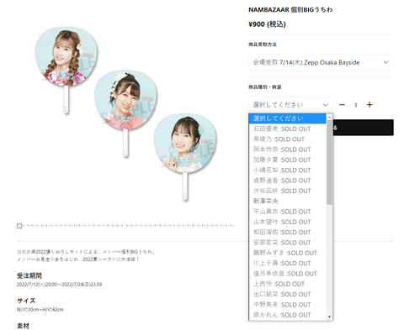Click the 商品種別・数量 label
This screenshot has height=330, width=404.
265,87
